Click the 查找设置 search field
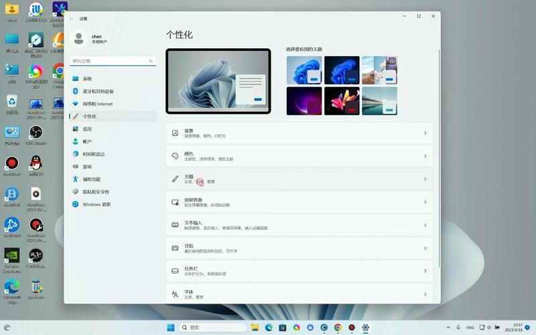536x335 pixels. [x=113, y=61]
